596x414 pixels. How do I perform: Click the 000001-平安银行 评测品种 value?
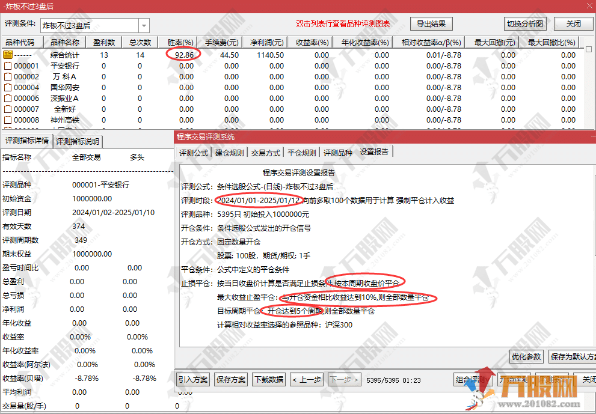click(100, 185)
